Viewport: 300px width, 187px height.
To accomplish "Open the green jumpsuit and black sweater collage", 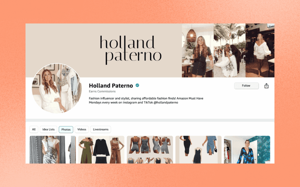I will (x=101, y=150).
